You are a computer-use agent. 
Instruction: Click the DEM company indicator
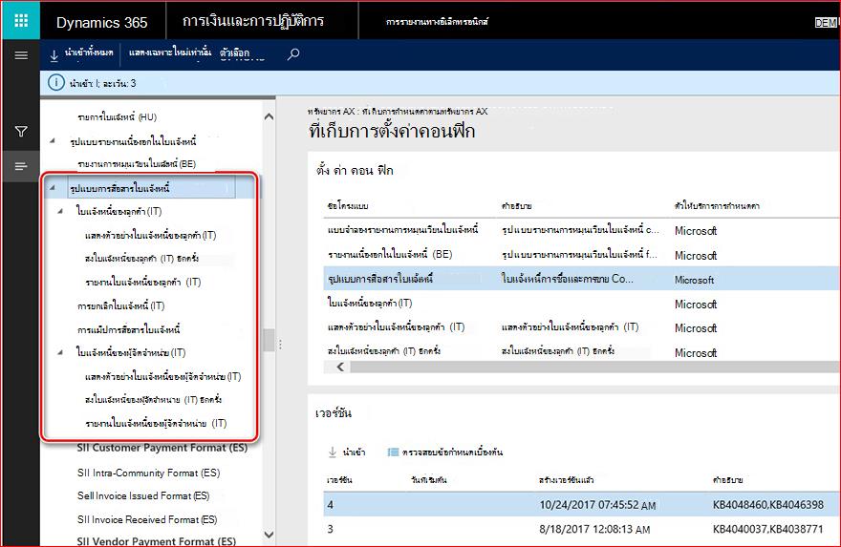click(826, 23)
